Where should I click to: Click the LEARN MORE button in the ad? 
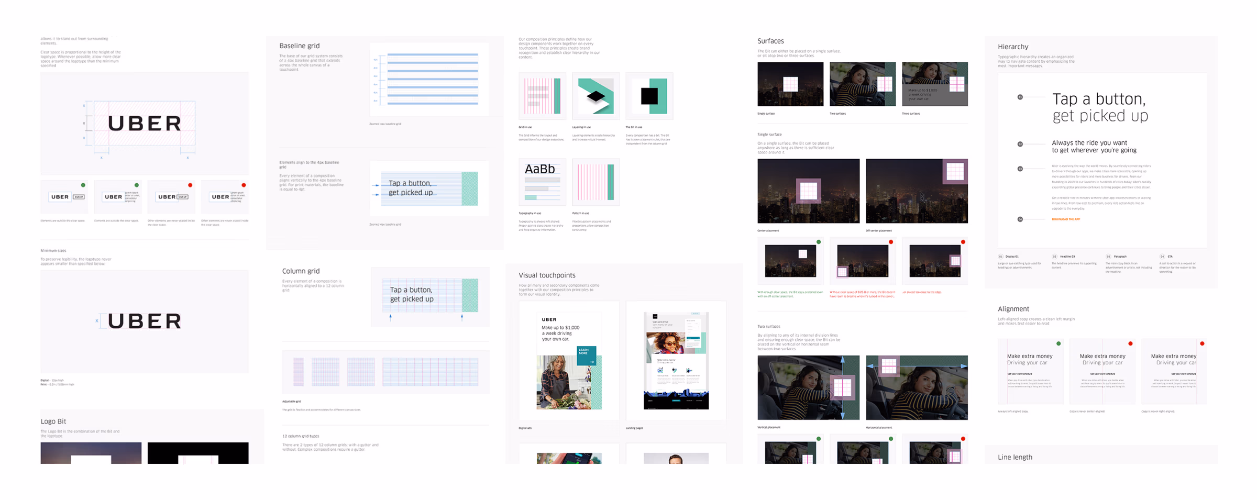point(586,355)
